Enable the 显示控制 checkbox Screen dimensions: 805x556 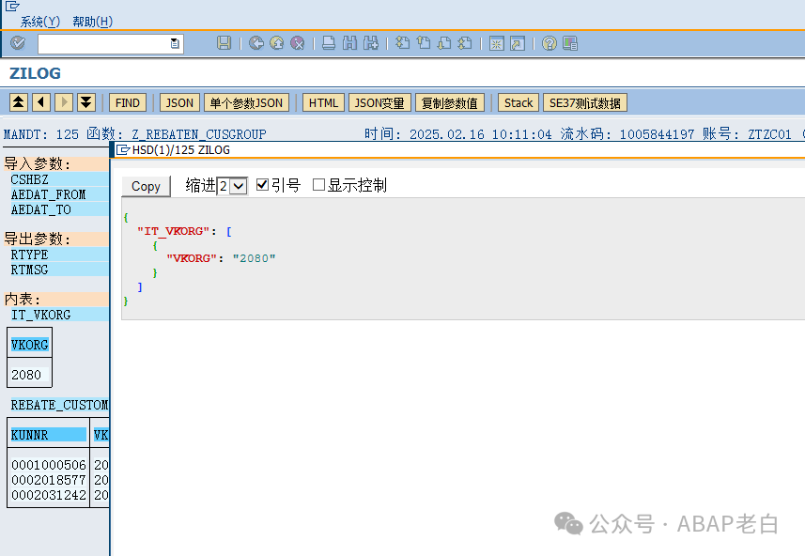pos(318,184)
